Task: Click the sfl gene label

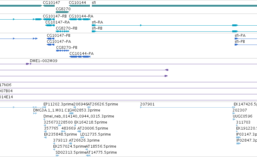Action: (x=94, y=3)
